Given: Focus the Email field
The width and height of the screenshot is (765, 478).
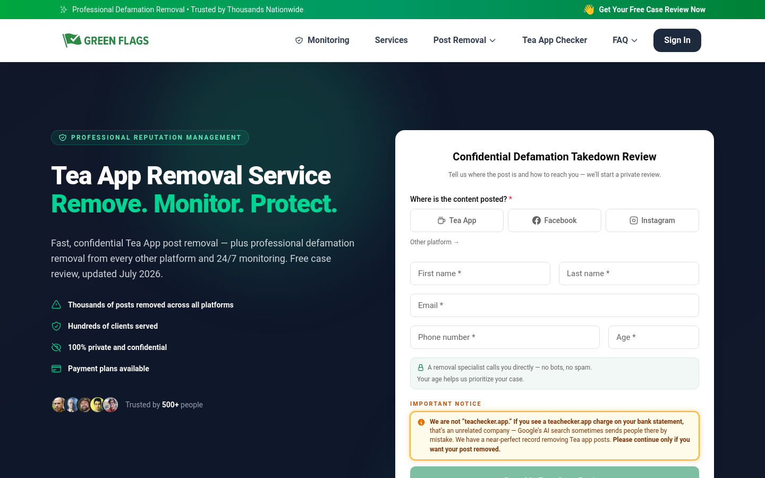Looking at the screenshot, I should [x=555, y=305].
